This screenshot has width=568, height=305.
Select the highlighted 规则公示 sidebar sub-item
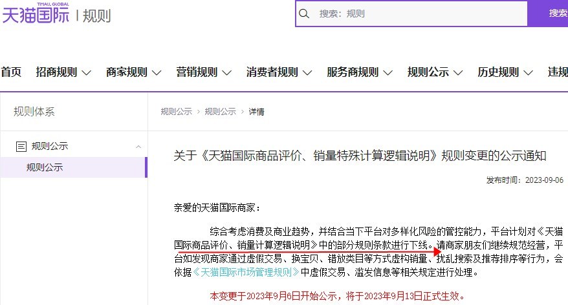74,167
